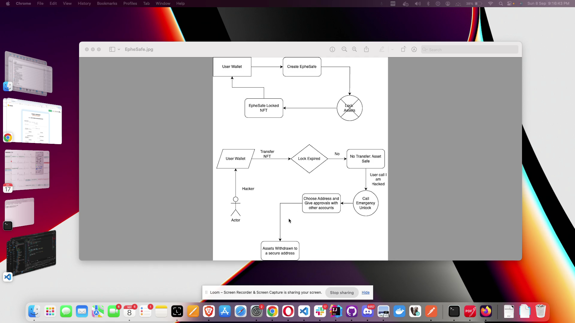Open System Settings from the Dock
The image size is (575, 323).
coord(256,311)
